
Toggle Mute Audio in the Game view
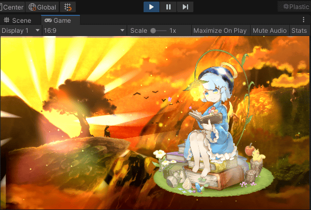coord(270,31)
